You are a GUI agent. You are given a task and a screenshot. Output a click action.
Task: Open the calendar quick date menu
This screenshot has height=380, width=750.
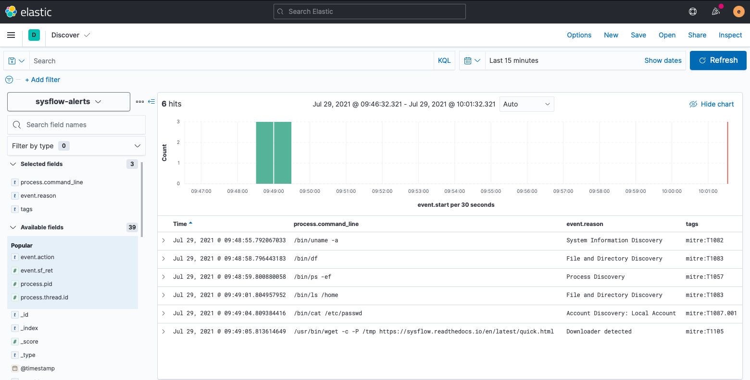(x=472, y=61)
